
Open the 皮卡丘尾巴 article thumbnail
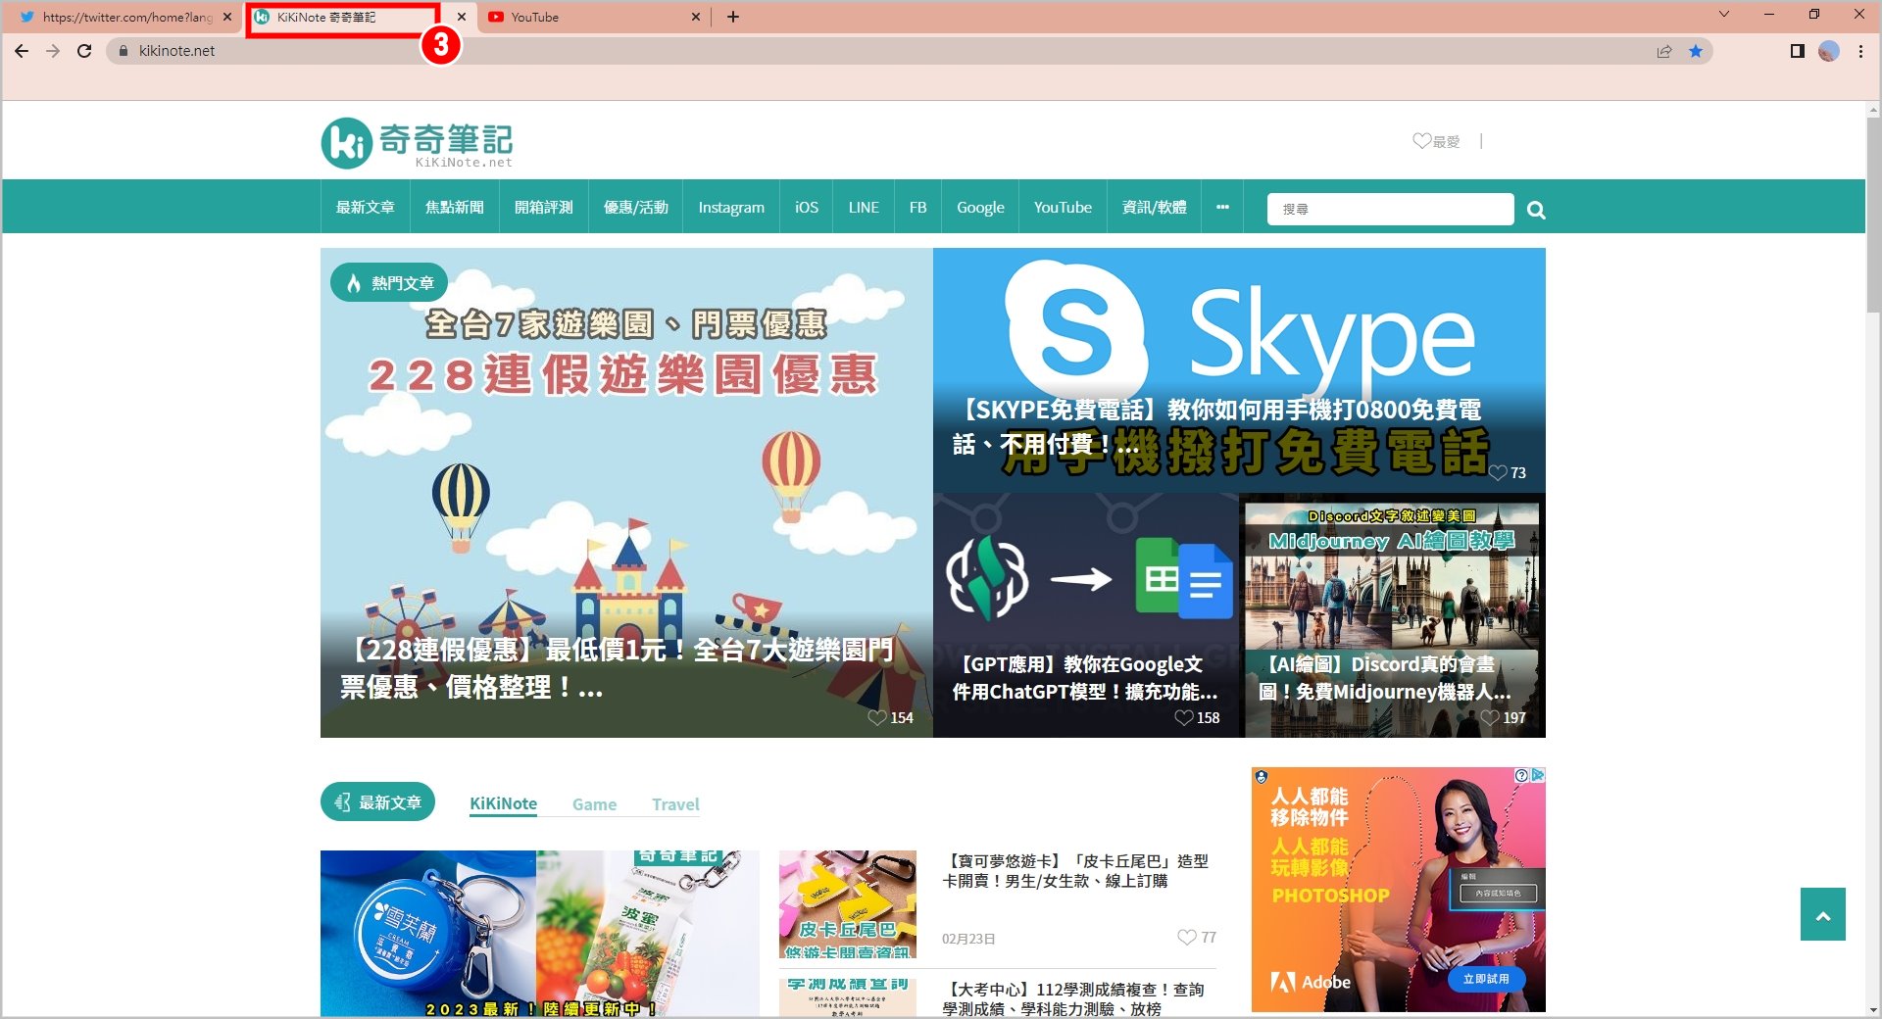click(x=848, y=904)
